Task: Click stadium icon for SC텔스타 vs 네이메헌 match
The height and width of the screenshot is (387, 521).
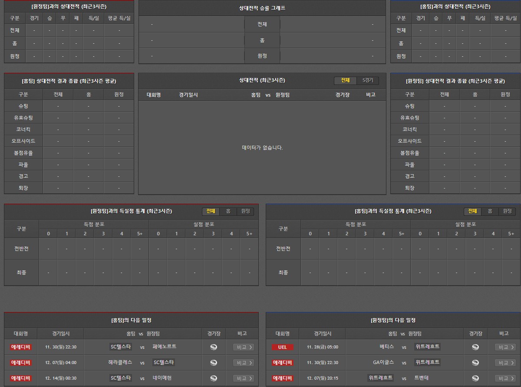Action: 214,378
